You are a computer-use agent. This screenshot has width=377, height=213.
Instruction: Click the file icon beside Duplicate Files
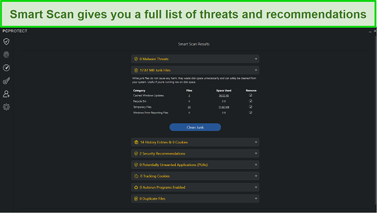(136, 199)
